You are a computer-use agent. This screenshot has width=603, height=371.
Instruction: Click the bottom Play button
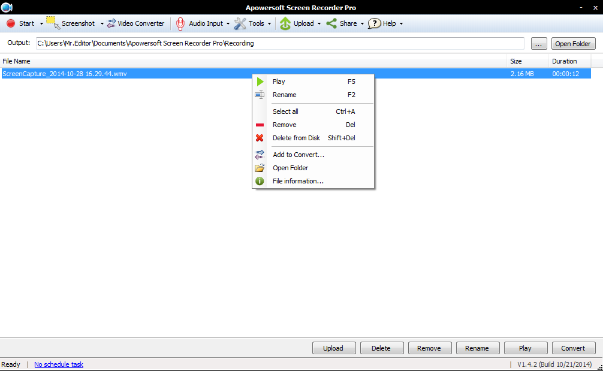(x=526, y=348)
